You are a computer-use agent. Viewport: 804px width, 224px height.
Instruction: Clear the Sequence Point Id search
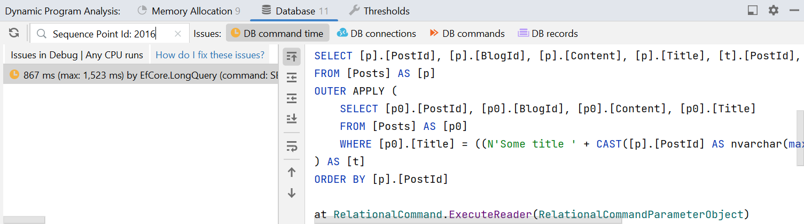(x=178, y=34)
